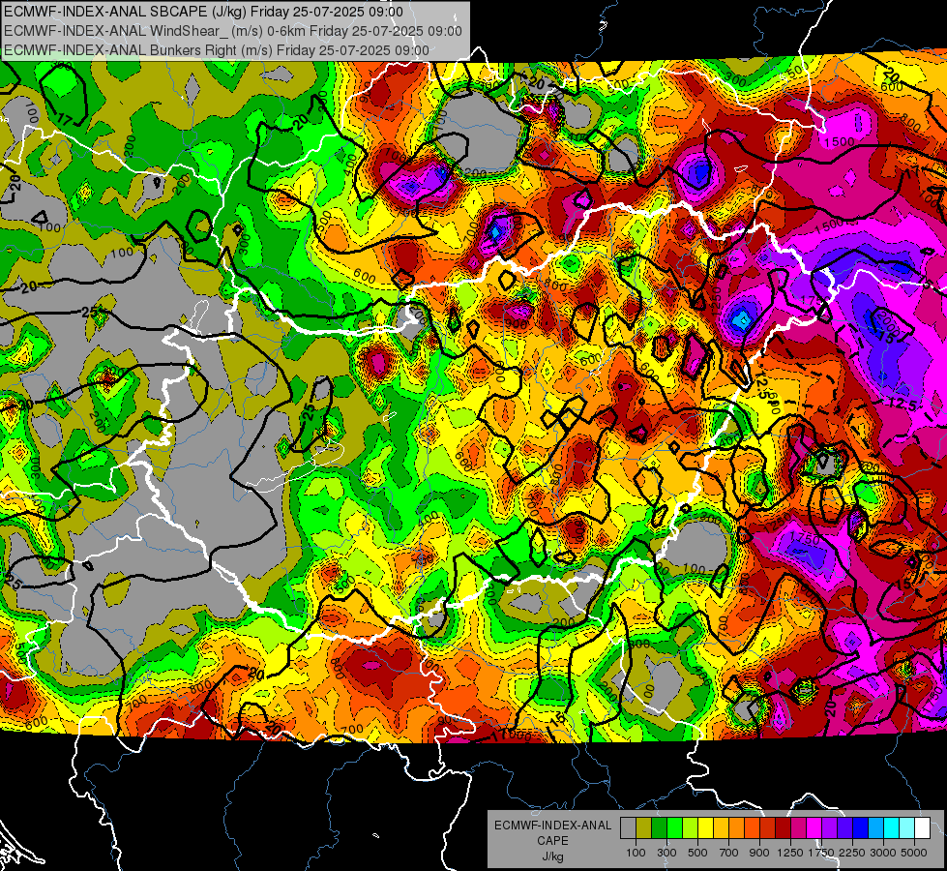Click the legend tick label 300

pos(666,853)
